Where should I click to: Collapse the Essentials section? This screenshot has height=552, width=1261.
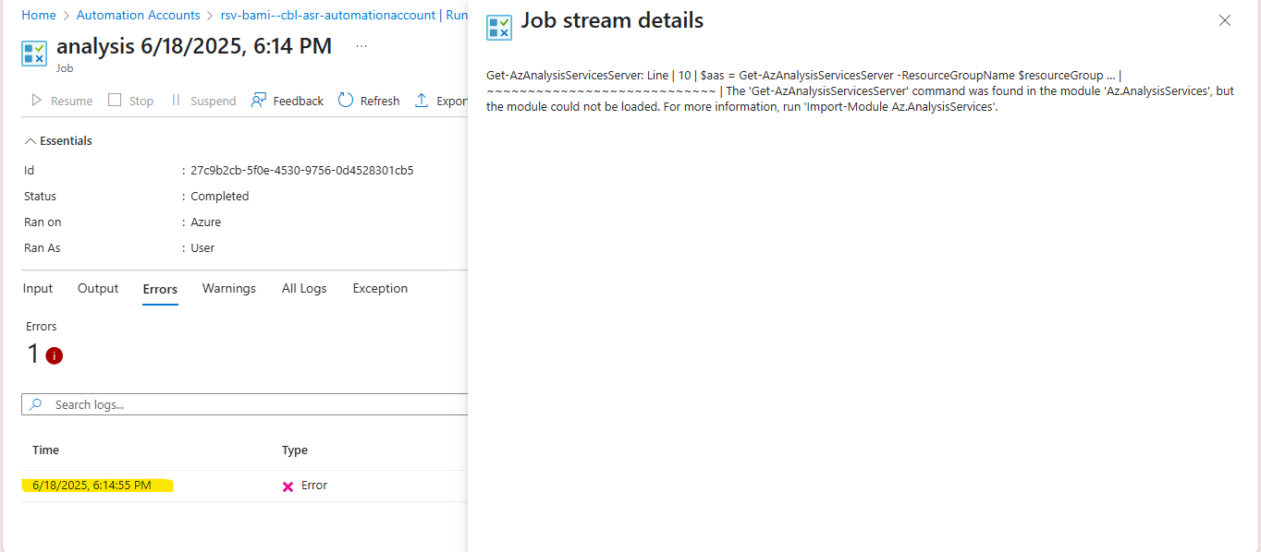coord(58,141)
